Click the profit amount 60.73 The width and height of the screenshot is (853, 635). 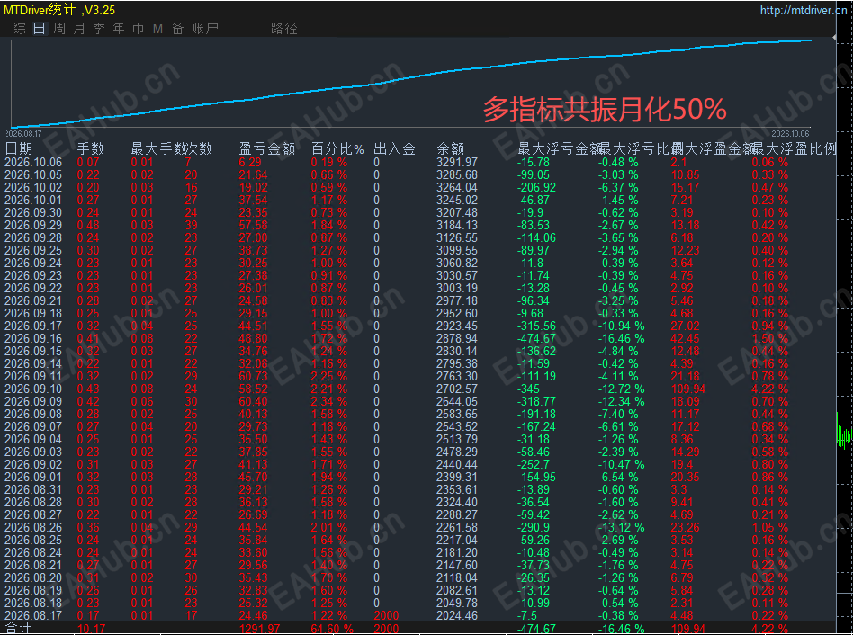(x=253, y=376)
